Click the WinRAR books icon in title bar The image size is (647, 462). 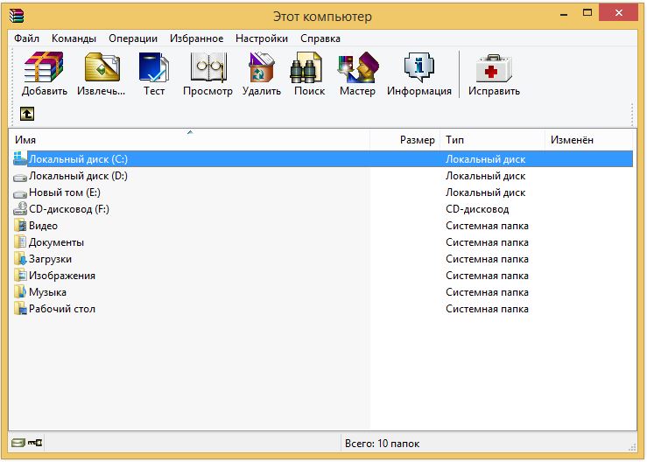pyautogui.click(x=17, y=16)
